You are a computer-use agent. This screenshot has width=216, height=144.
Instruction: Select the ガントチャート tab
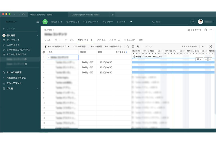pyautogui.click(x=85, y=40)
